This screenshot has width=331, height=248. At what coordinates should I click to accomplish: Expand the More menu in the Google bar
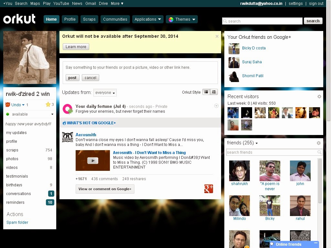coord(117,3)
